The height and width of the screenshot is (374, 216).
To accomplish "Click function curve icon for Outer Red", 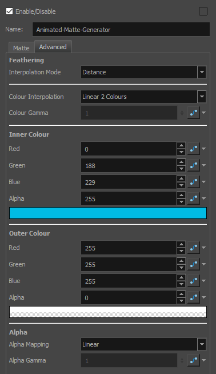I will (x=194, y=248).
